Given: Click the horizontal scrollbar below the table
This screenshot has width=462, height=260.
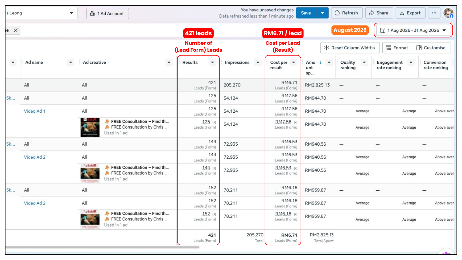Looking at the screenshot, I should tap(102, 247).
